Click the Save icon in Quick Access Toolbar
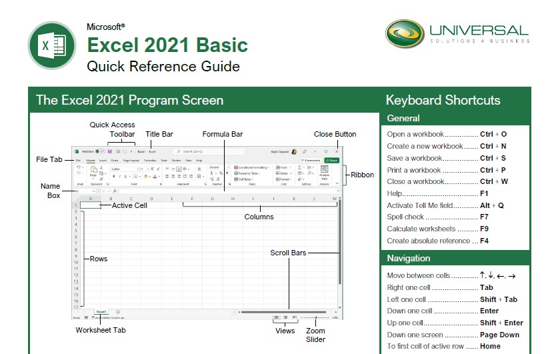 110,151
